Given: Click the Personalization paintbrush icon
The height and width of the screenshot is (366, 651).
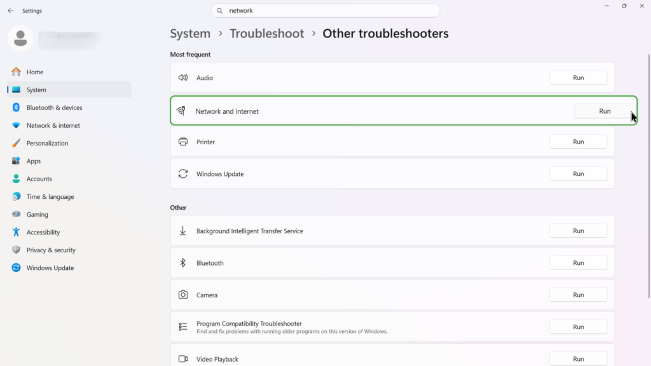Looking at the screenshot, I should click(x=16, y=143).
